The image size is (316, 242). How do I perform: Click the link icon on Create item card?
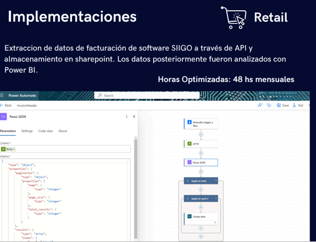215,223
